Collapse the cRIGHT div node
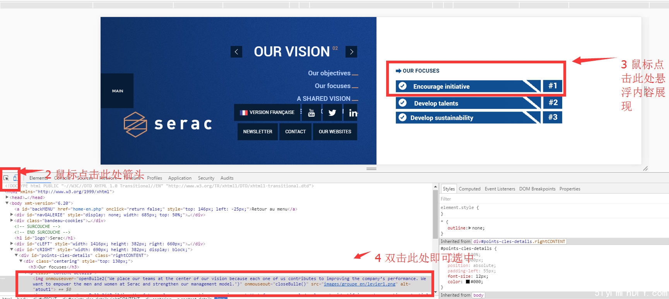 click(x=12, y=250)
